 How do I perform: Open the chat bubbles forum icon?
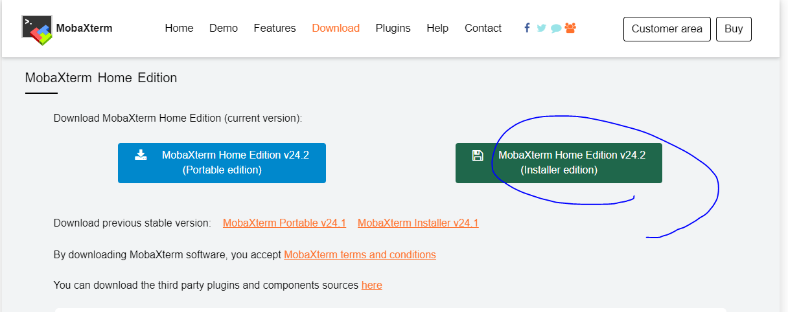point(556,28)
